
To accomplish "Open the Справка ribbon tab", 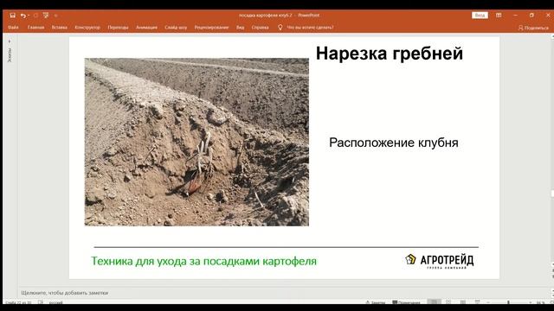I will click(260, 28).
